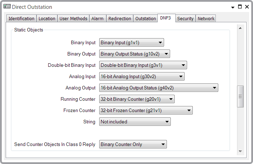Maximize the Direct Outstation window
This screenshot has width=253, height=164.
tap(240, 7)
